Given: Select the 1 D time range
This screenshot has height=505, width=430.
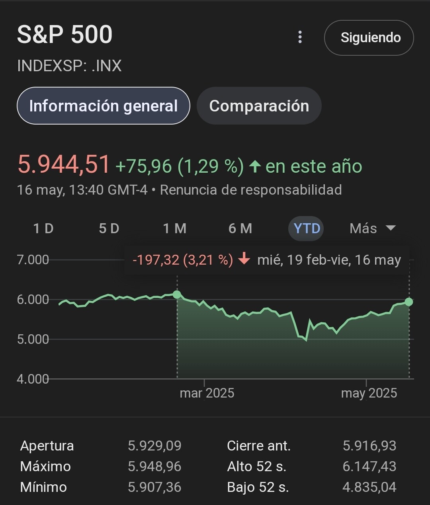Looking at the screenshot, I should (x=43, y=228).
